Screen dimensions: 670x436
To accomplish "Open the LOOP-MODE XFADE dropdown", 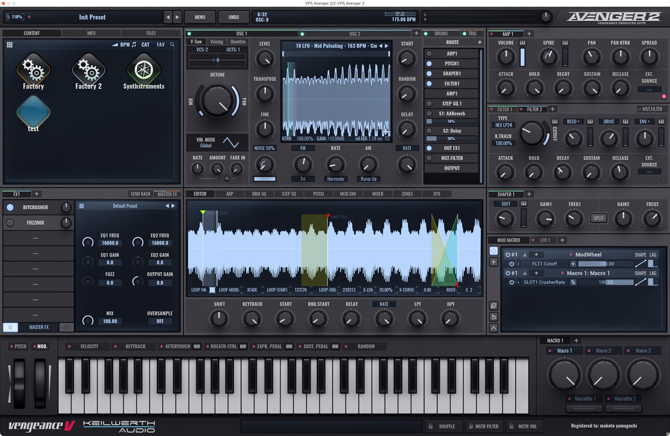I will point(252,290).
